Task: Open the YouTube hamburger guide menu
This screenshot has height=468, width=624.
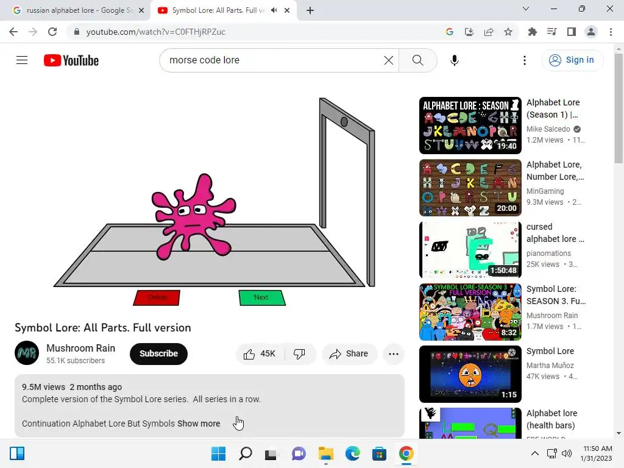Action: [22, 60]
